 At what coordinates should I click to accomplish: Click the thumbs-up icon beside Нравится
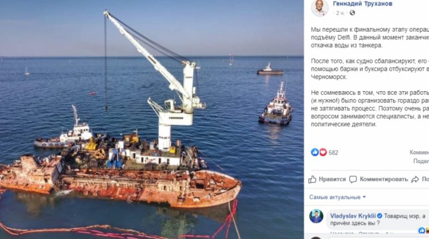312,179
